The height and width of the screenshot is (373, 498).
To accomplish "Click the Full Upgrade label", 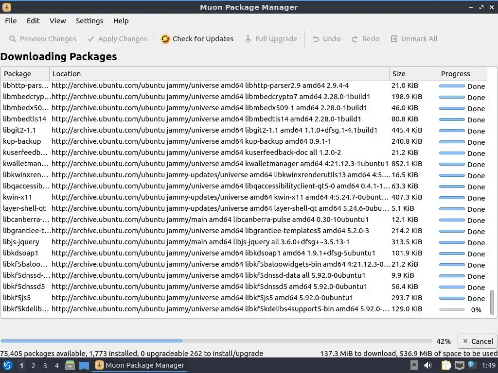I will pos(276,39).
